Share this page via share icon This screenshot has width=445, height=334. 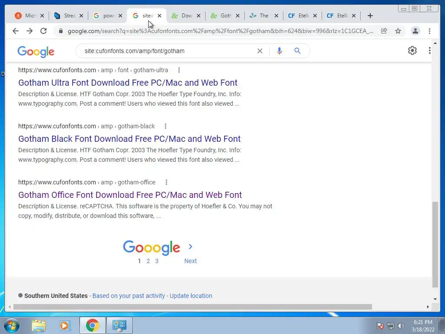384,31
